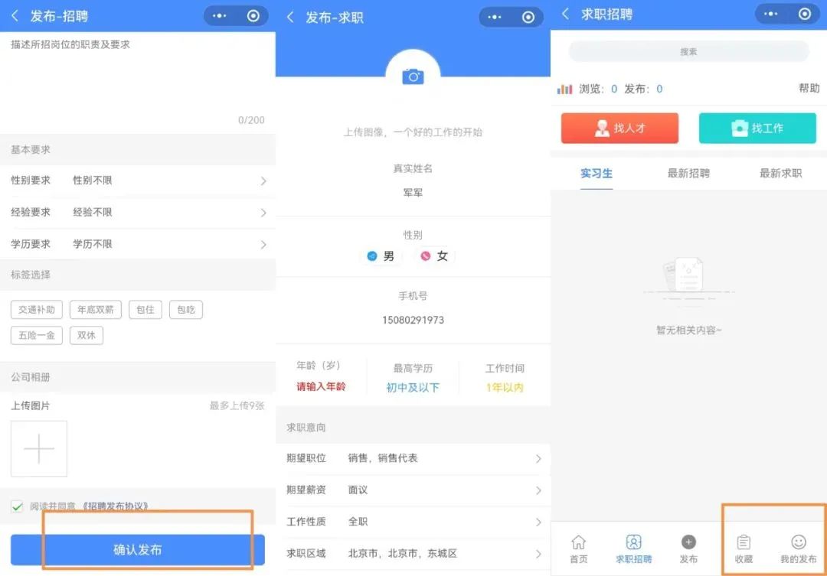
Task: Tap the photo upload plus under 公司相册
Action: click(38, 448)
